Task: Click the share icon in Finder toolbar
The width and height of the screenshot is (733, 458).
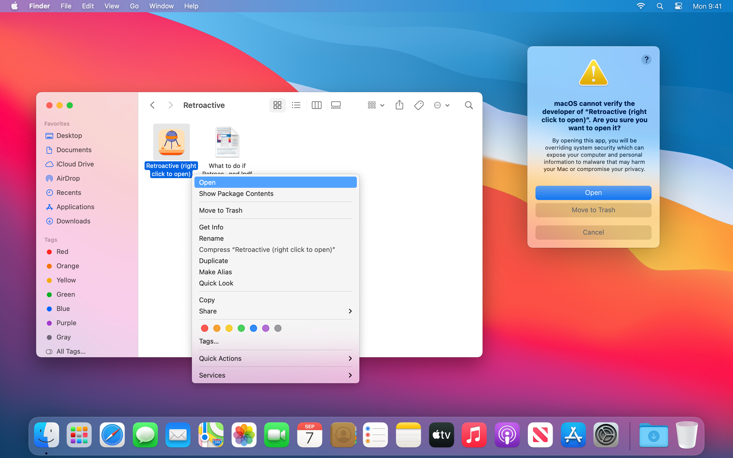Action: pyautogui.click(x=400, y=105)
